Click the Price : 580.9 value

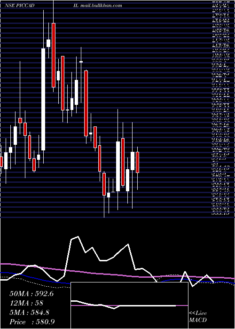(x=32, y=321)
